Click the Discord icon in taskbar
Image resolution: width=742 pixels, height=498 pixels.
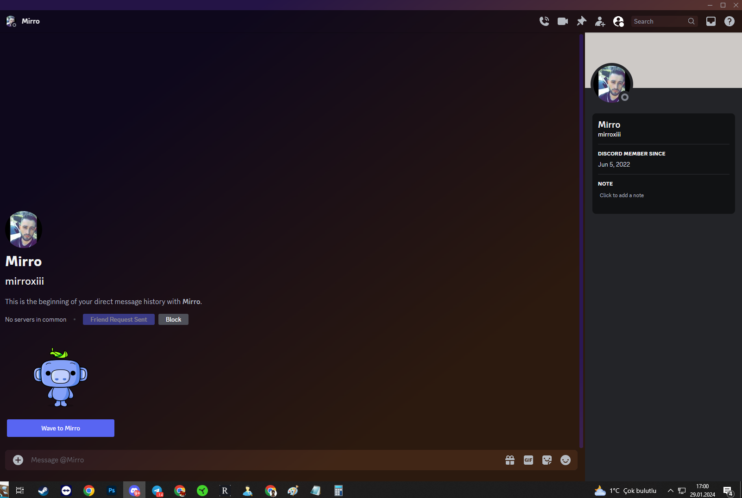134,491
